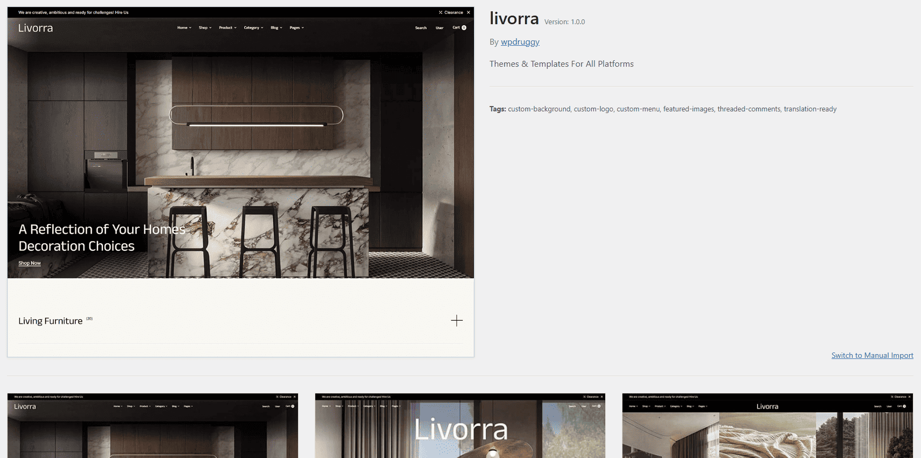The height and width of the screenshot is (458, 921).
Task: Open the Home dropdown in preview menu
Action: pyautogui.click(x=185, y=27)
